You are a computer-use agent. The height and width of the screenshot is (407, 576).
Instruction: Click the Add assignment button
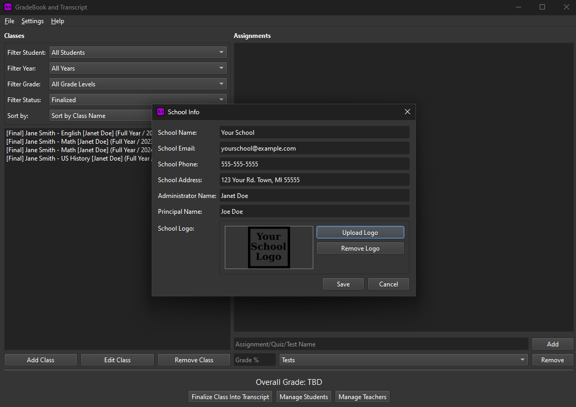coord(552,344)
